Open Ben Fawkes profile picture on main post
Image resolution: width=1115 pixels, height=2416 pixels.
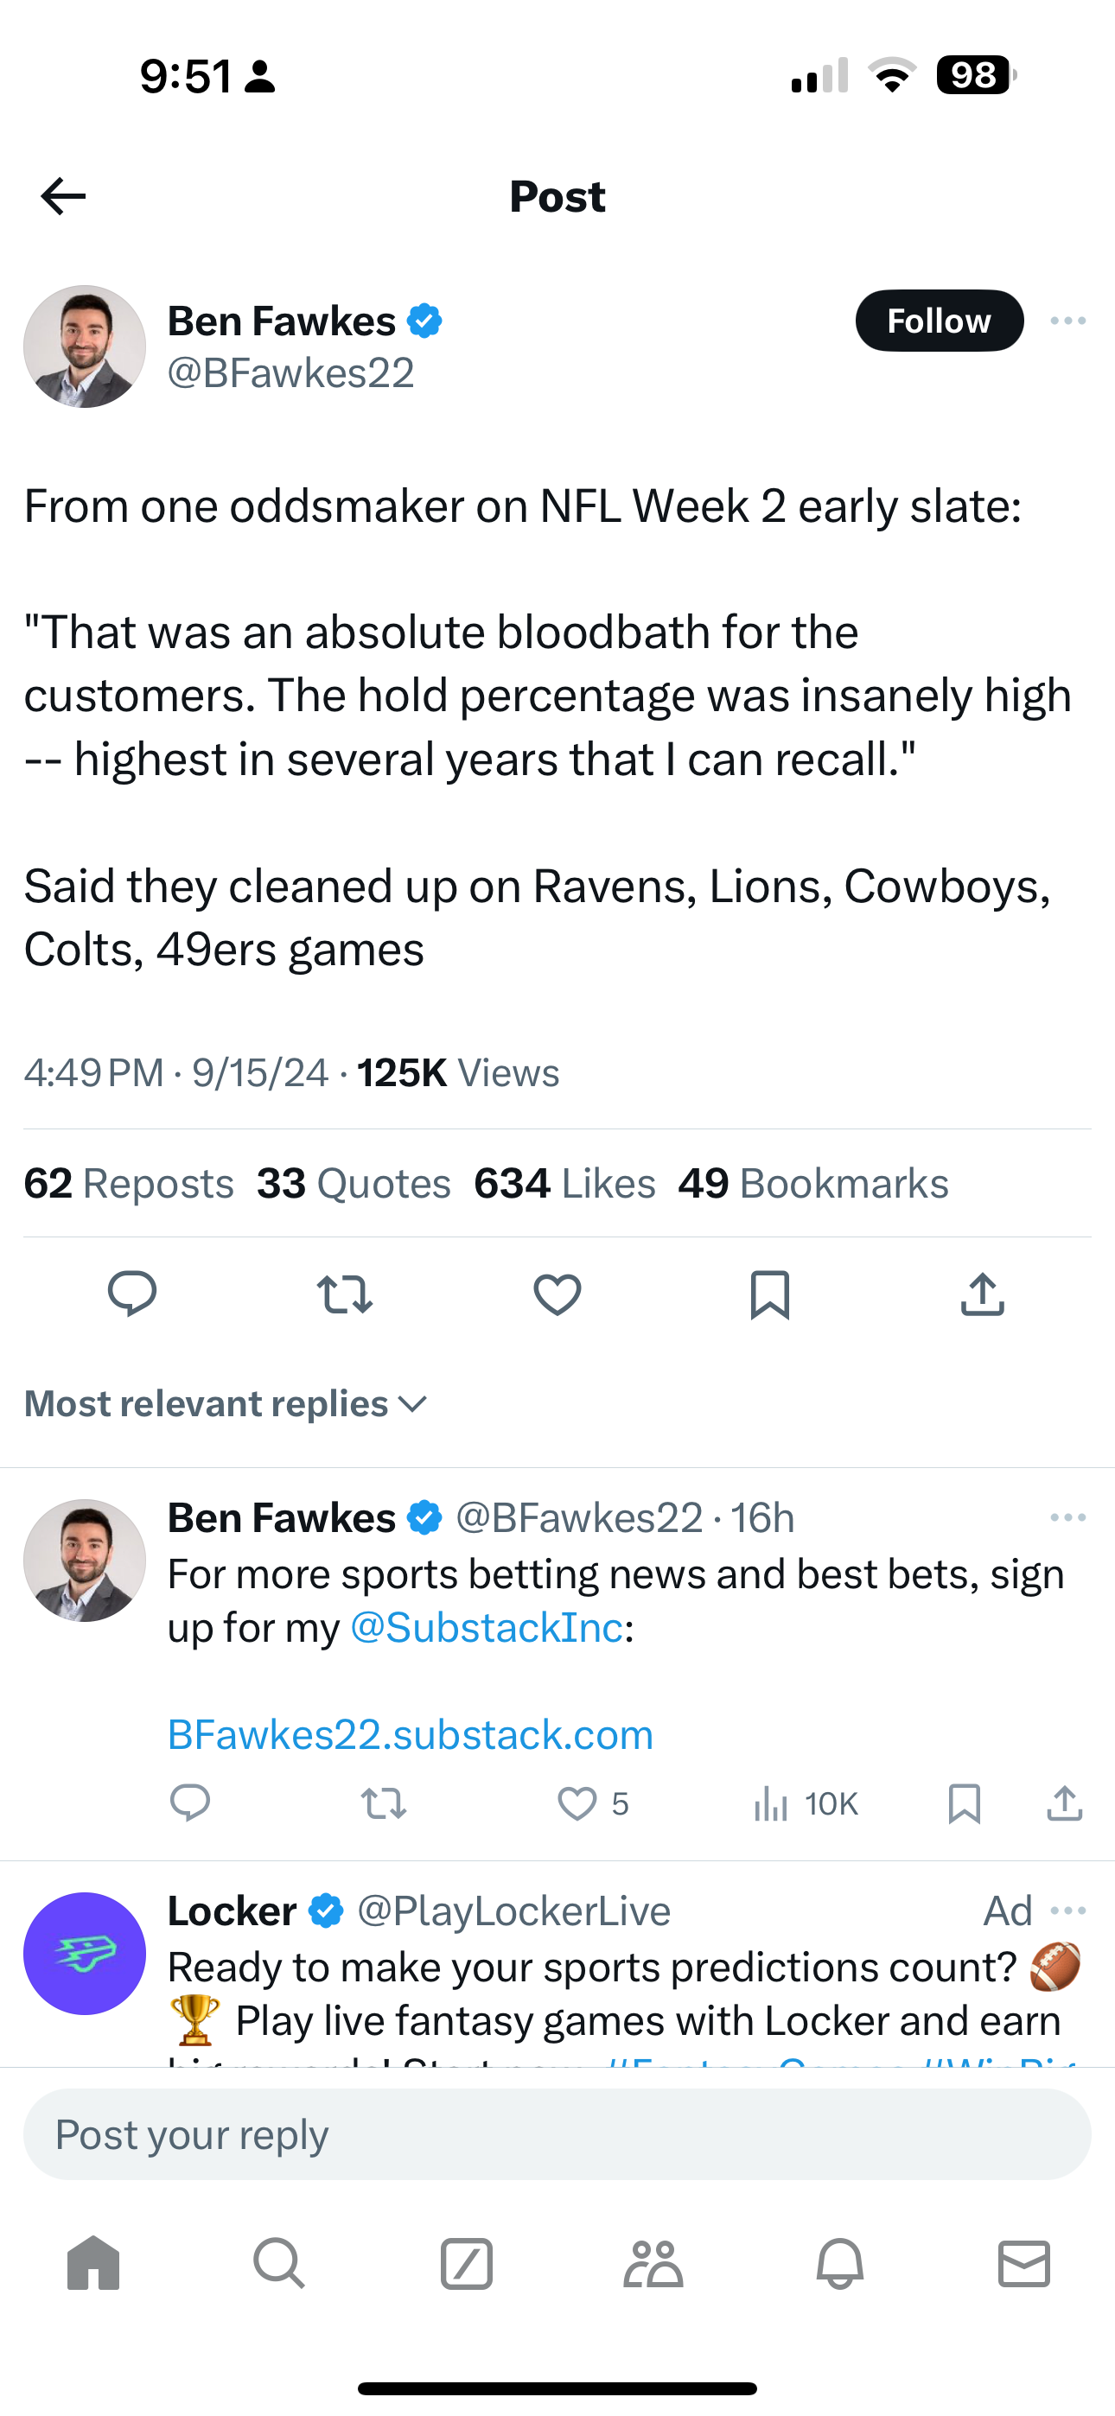(x=85, y=347)
